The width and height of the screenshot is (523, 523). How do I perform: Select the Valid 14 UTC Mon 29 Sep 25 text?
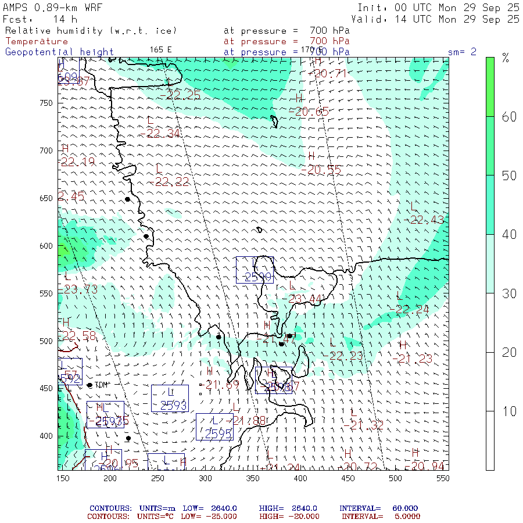click(x=435, y=19)
